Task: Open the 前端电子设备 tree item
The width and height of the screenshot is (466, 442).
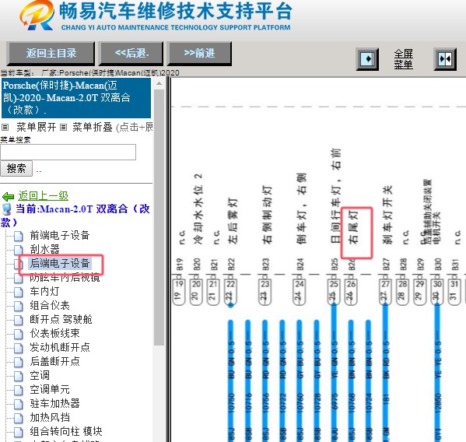Action: click(60, 235)
